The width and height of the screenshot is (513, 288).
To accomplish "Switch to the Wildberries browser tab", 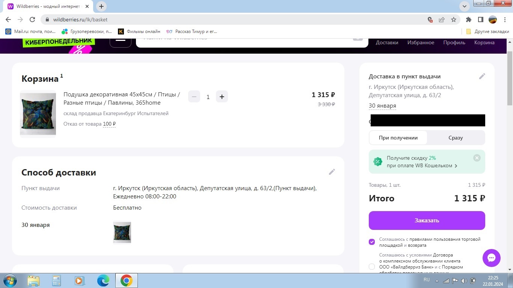I will (x=49, y=6).
